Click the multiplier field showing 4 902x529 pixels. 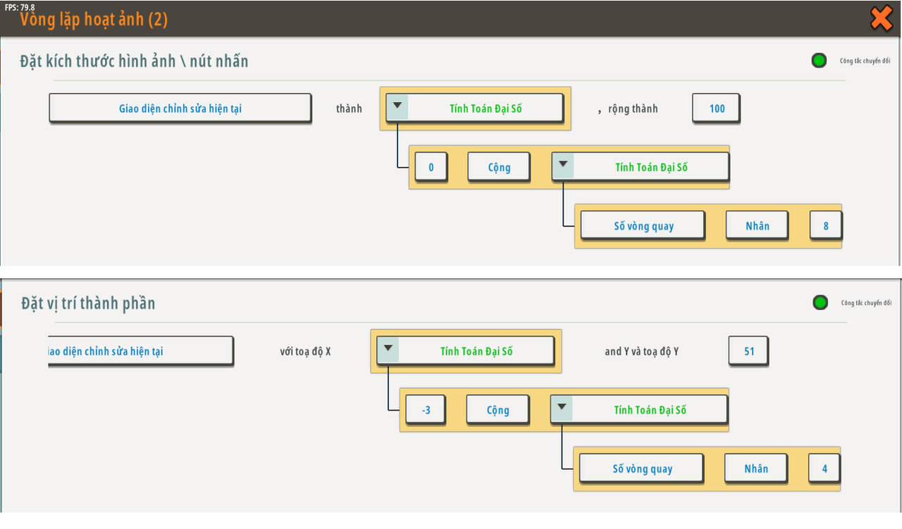824,468
